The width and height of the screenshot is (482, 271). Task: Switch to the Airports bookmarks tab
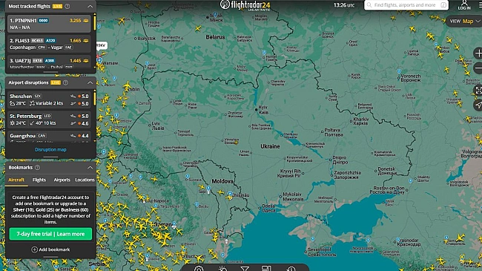(62, 180)
